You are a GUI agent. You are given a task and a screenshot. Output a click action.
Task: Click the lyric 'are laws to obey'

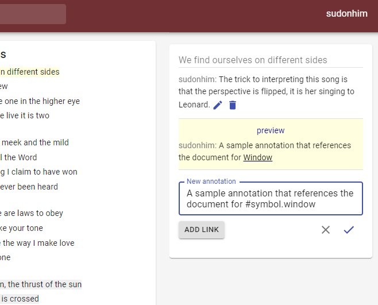coord(33,213)
